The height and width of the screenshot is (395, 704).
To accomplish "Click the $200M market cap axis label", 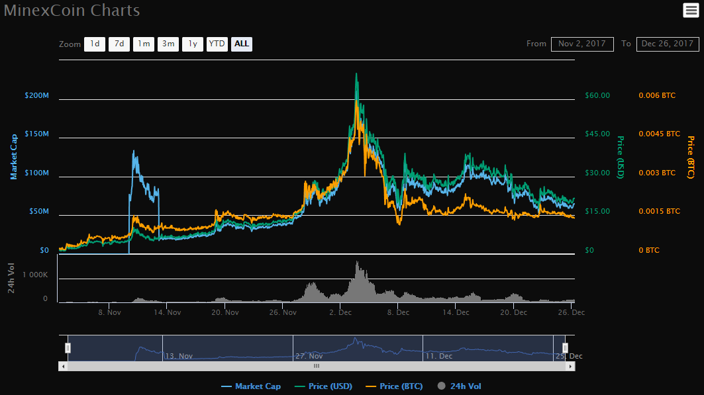I will click(x=37, y=95).
